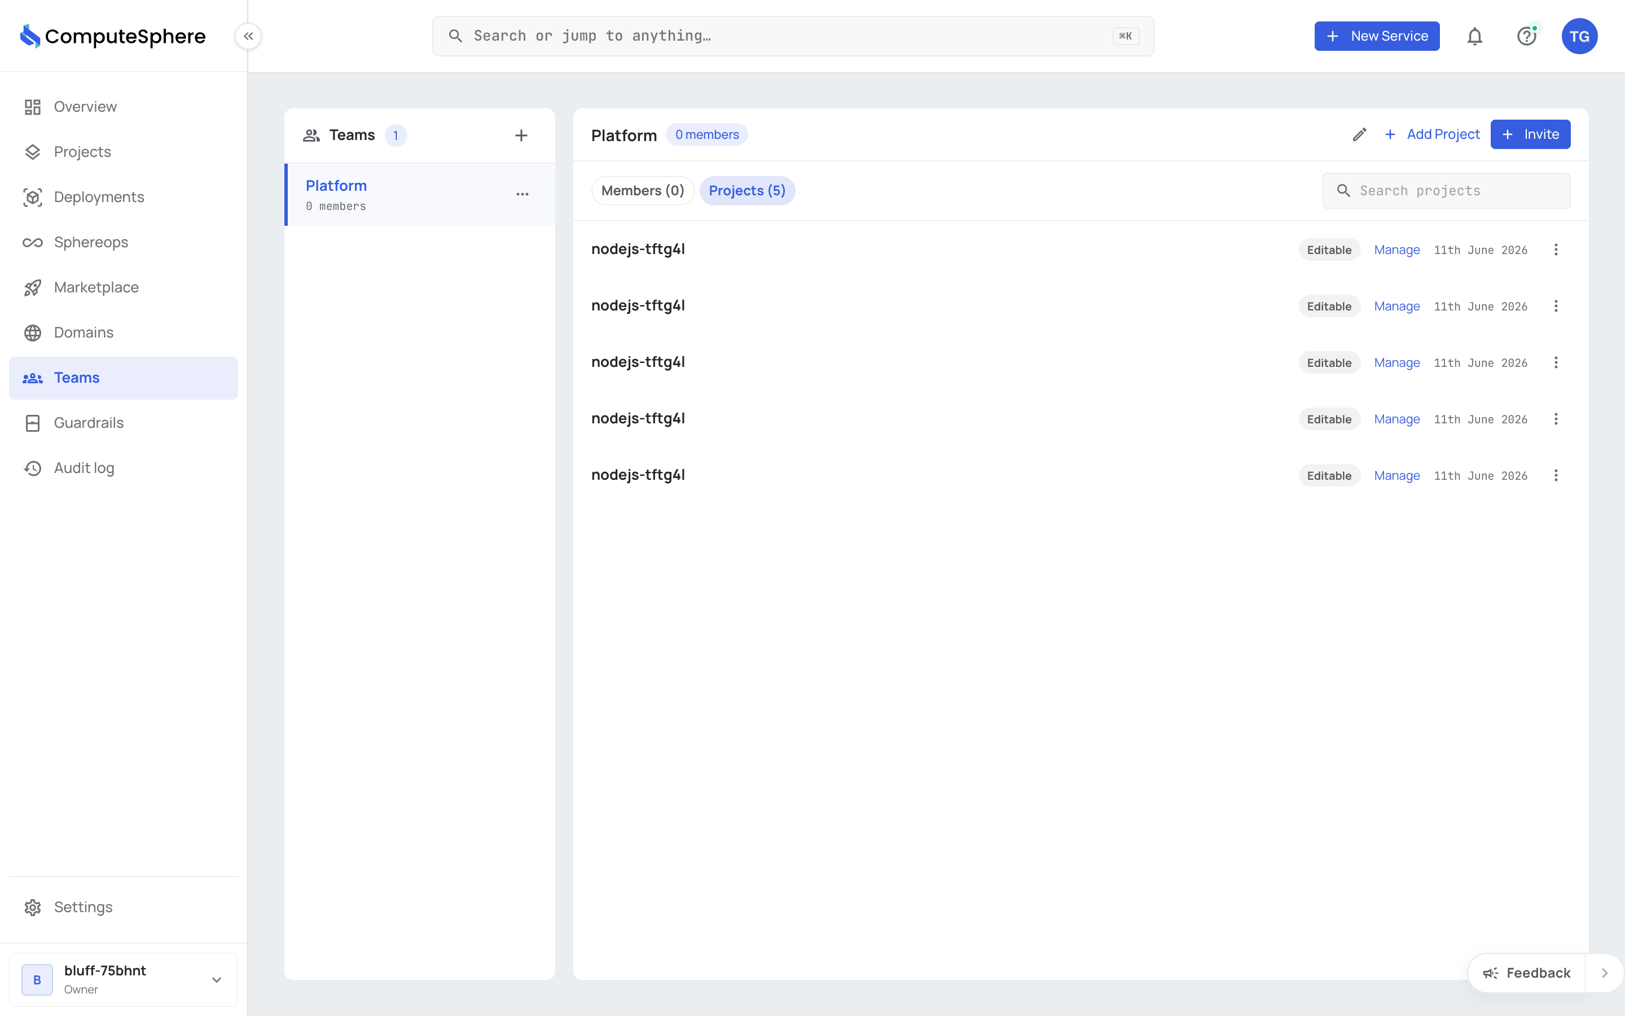The height and width of the screenshot is (1016, 1625).
Task: Open the last project's kebab menu
Action: point(1556,476)
